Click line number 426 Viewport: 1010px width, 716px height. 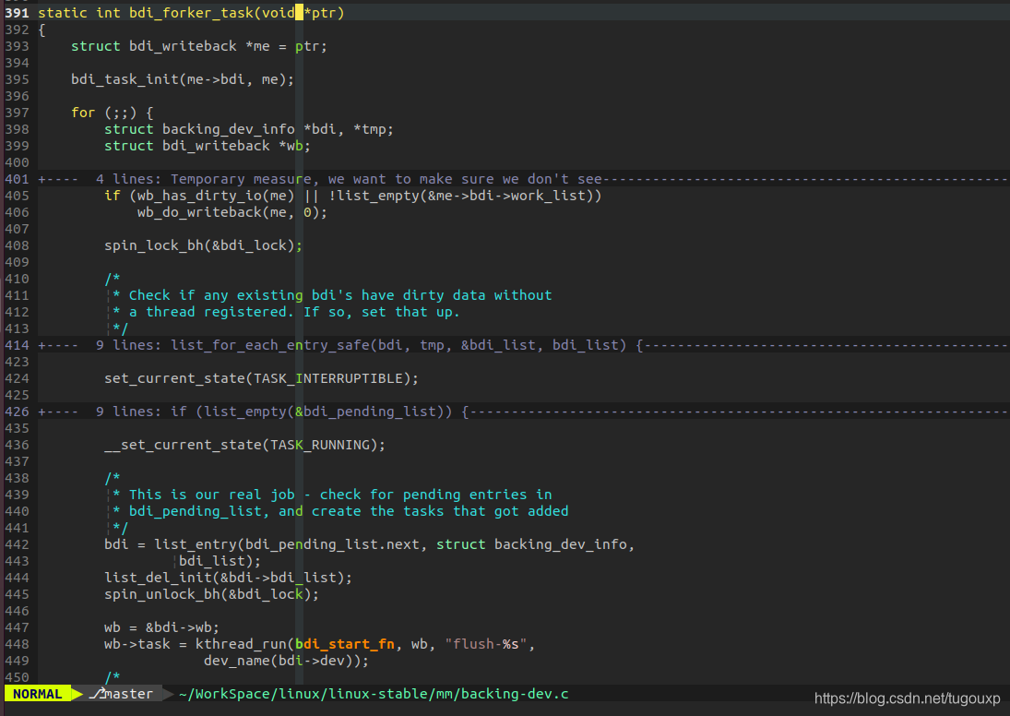pos(17,412)
